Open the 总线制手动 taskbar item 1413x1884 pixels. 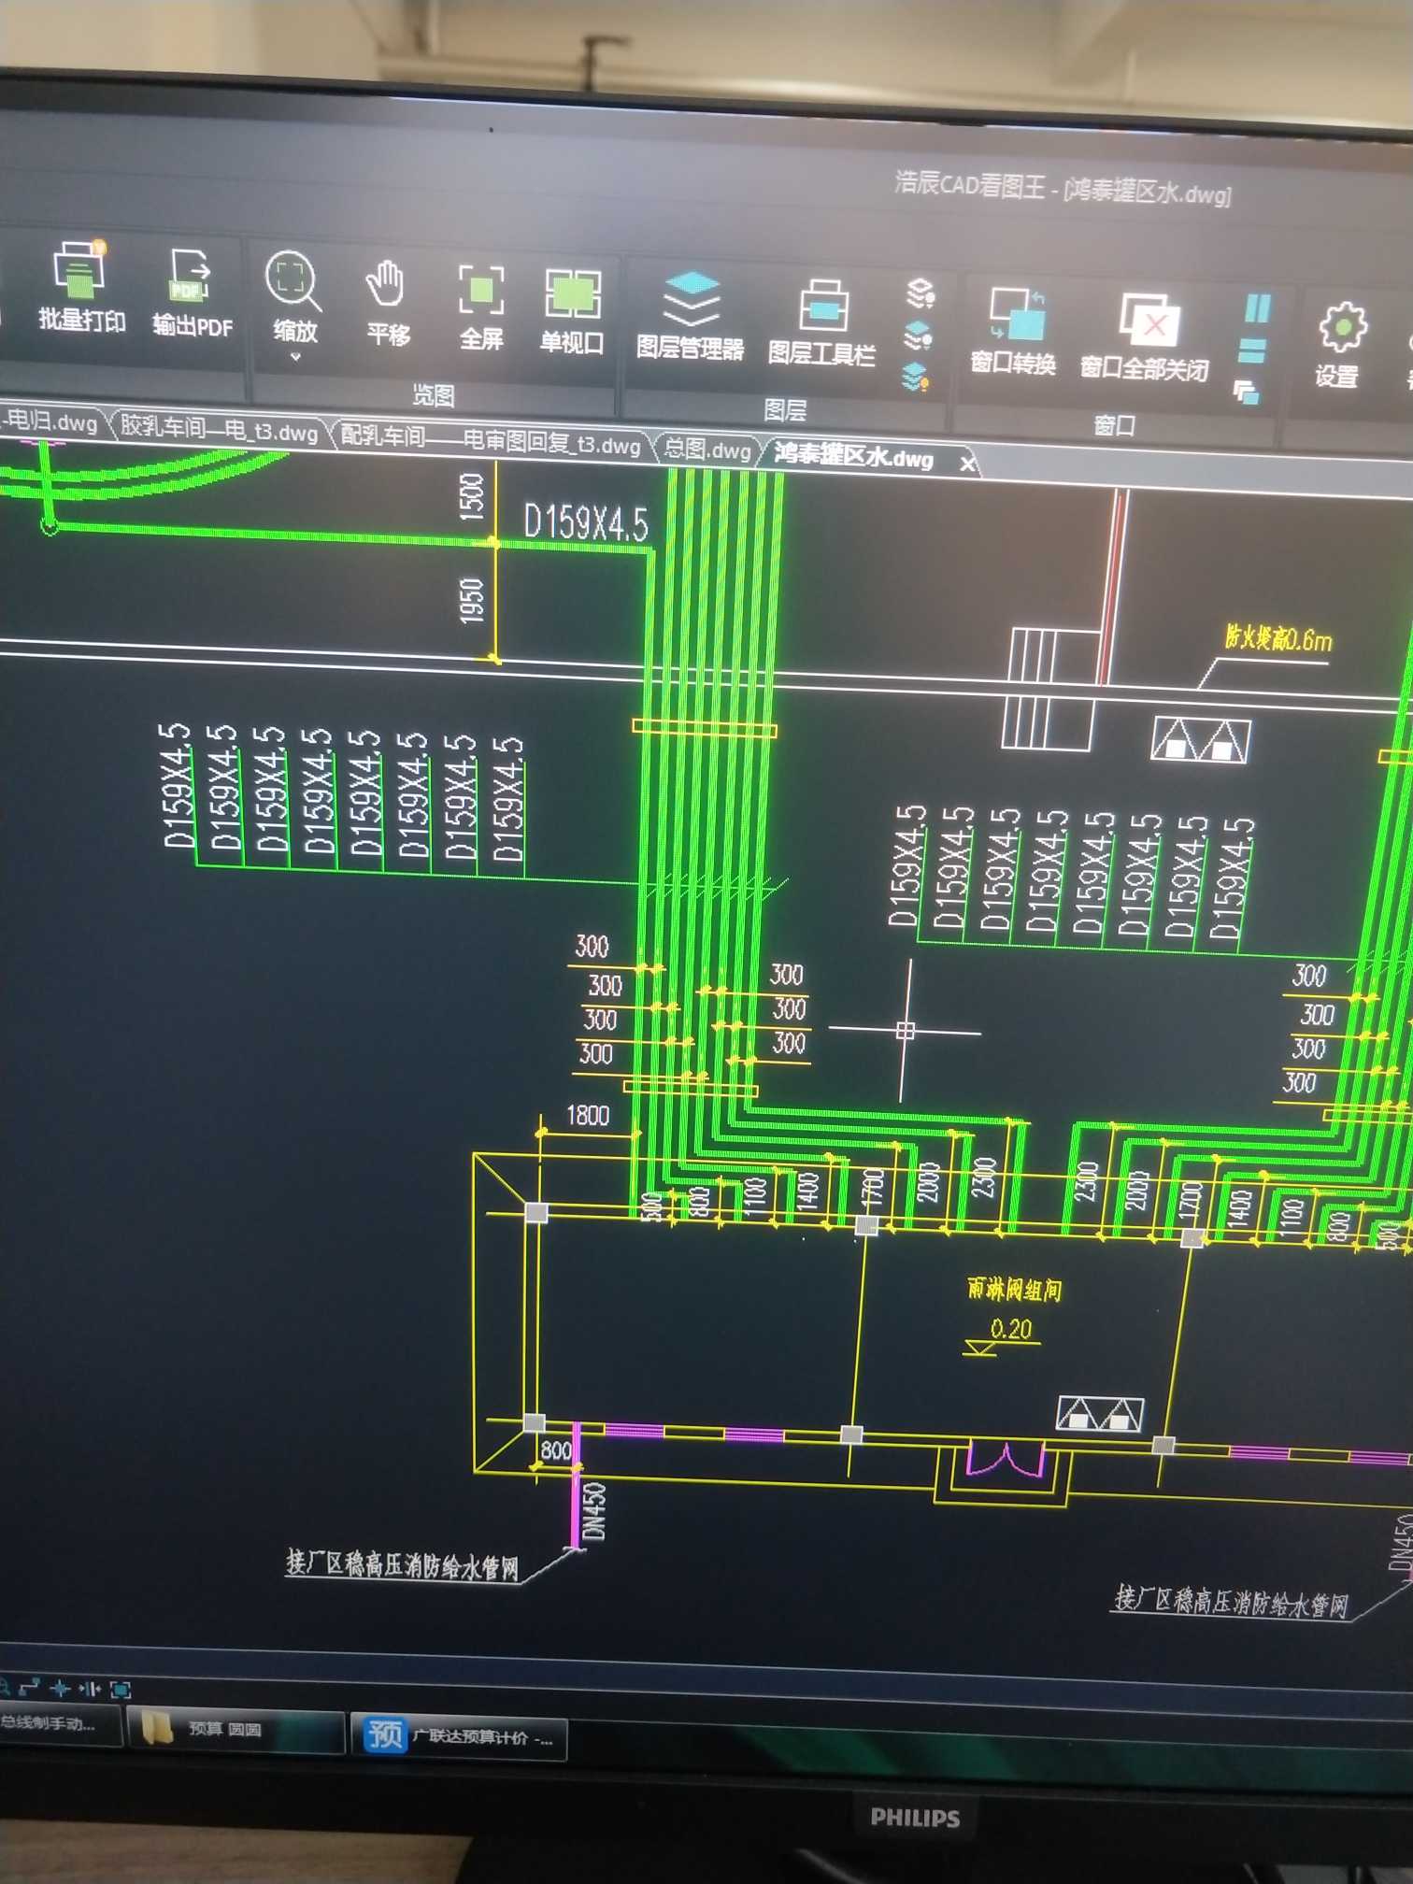(x=58, y=1723)
